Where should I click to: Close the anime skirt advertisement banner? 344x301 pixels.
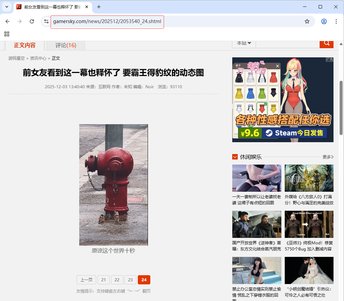(278, 66)
